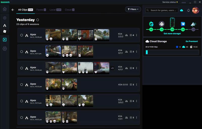The height and width of the screenshot is (129, 202).
Task: Open settings gear in left sidebar
Action: (x=5, y=48)
